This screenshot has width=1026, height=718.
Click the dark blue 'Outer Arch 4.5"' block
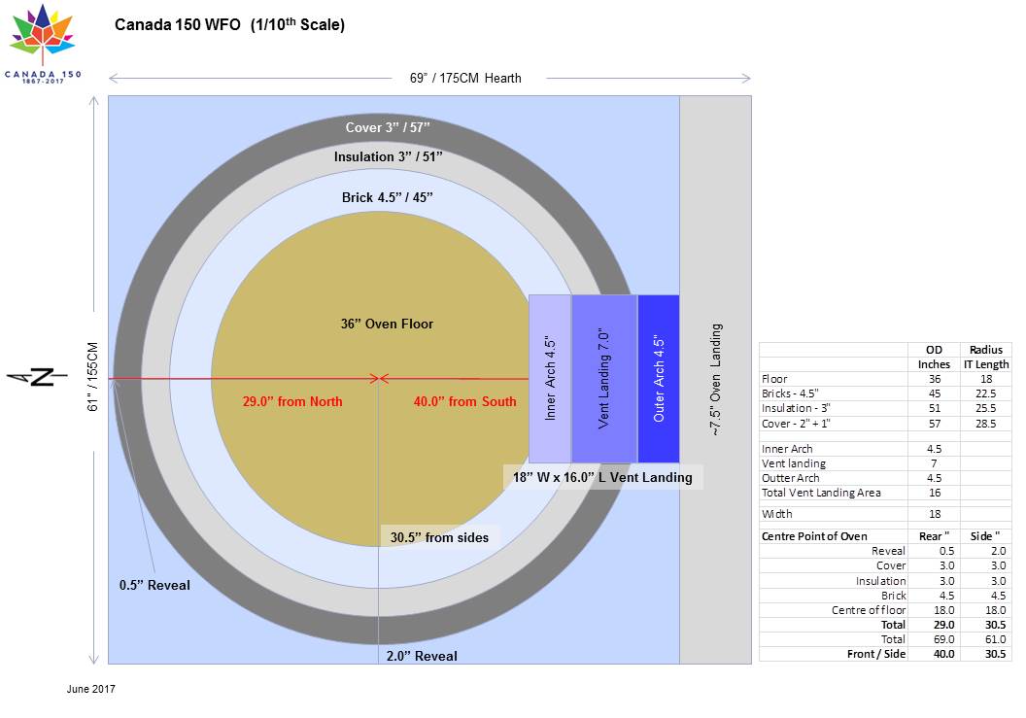(x=659, y=378)
